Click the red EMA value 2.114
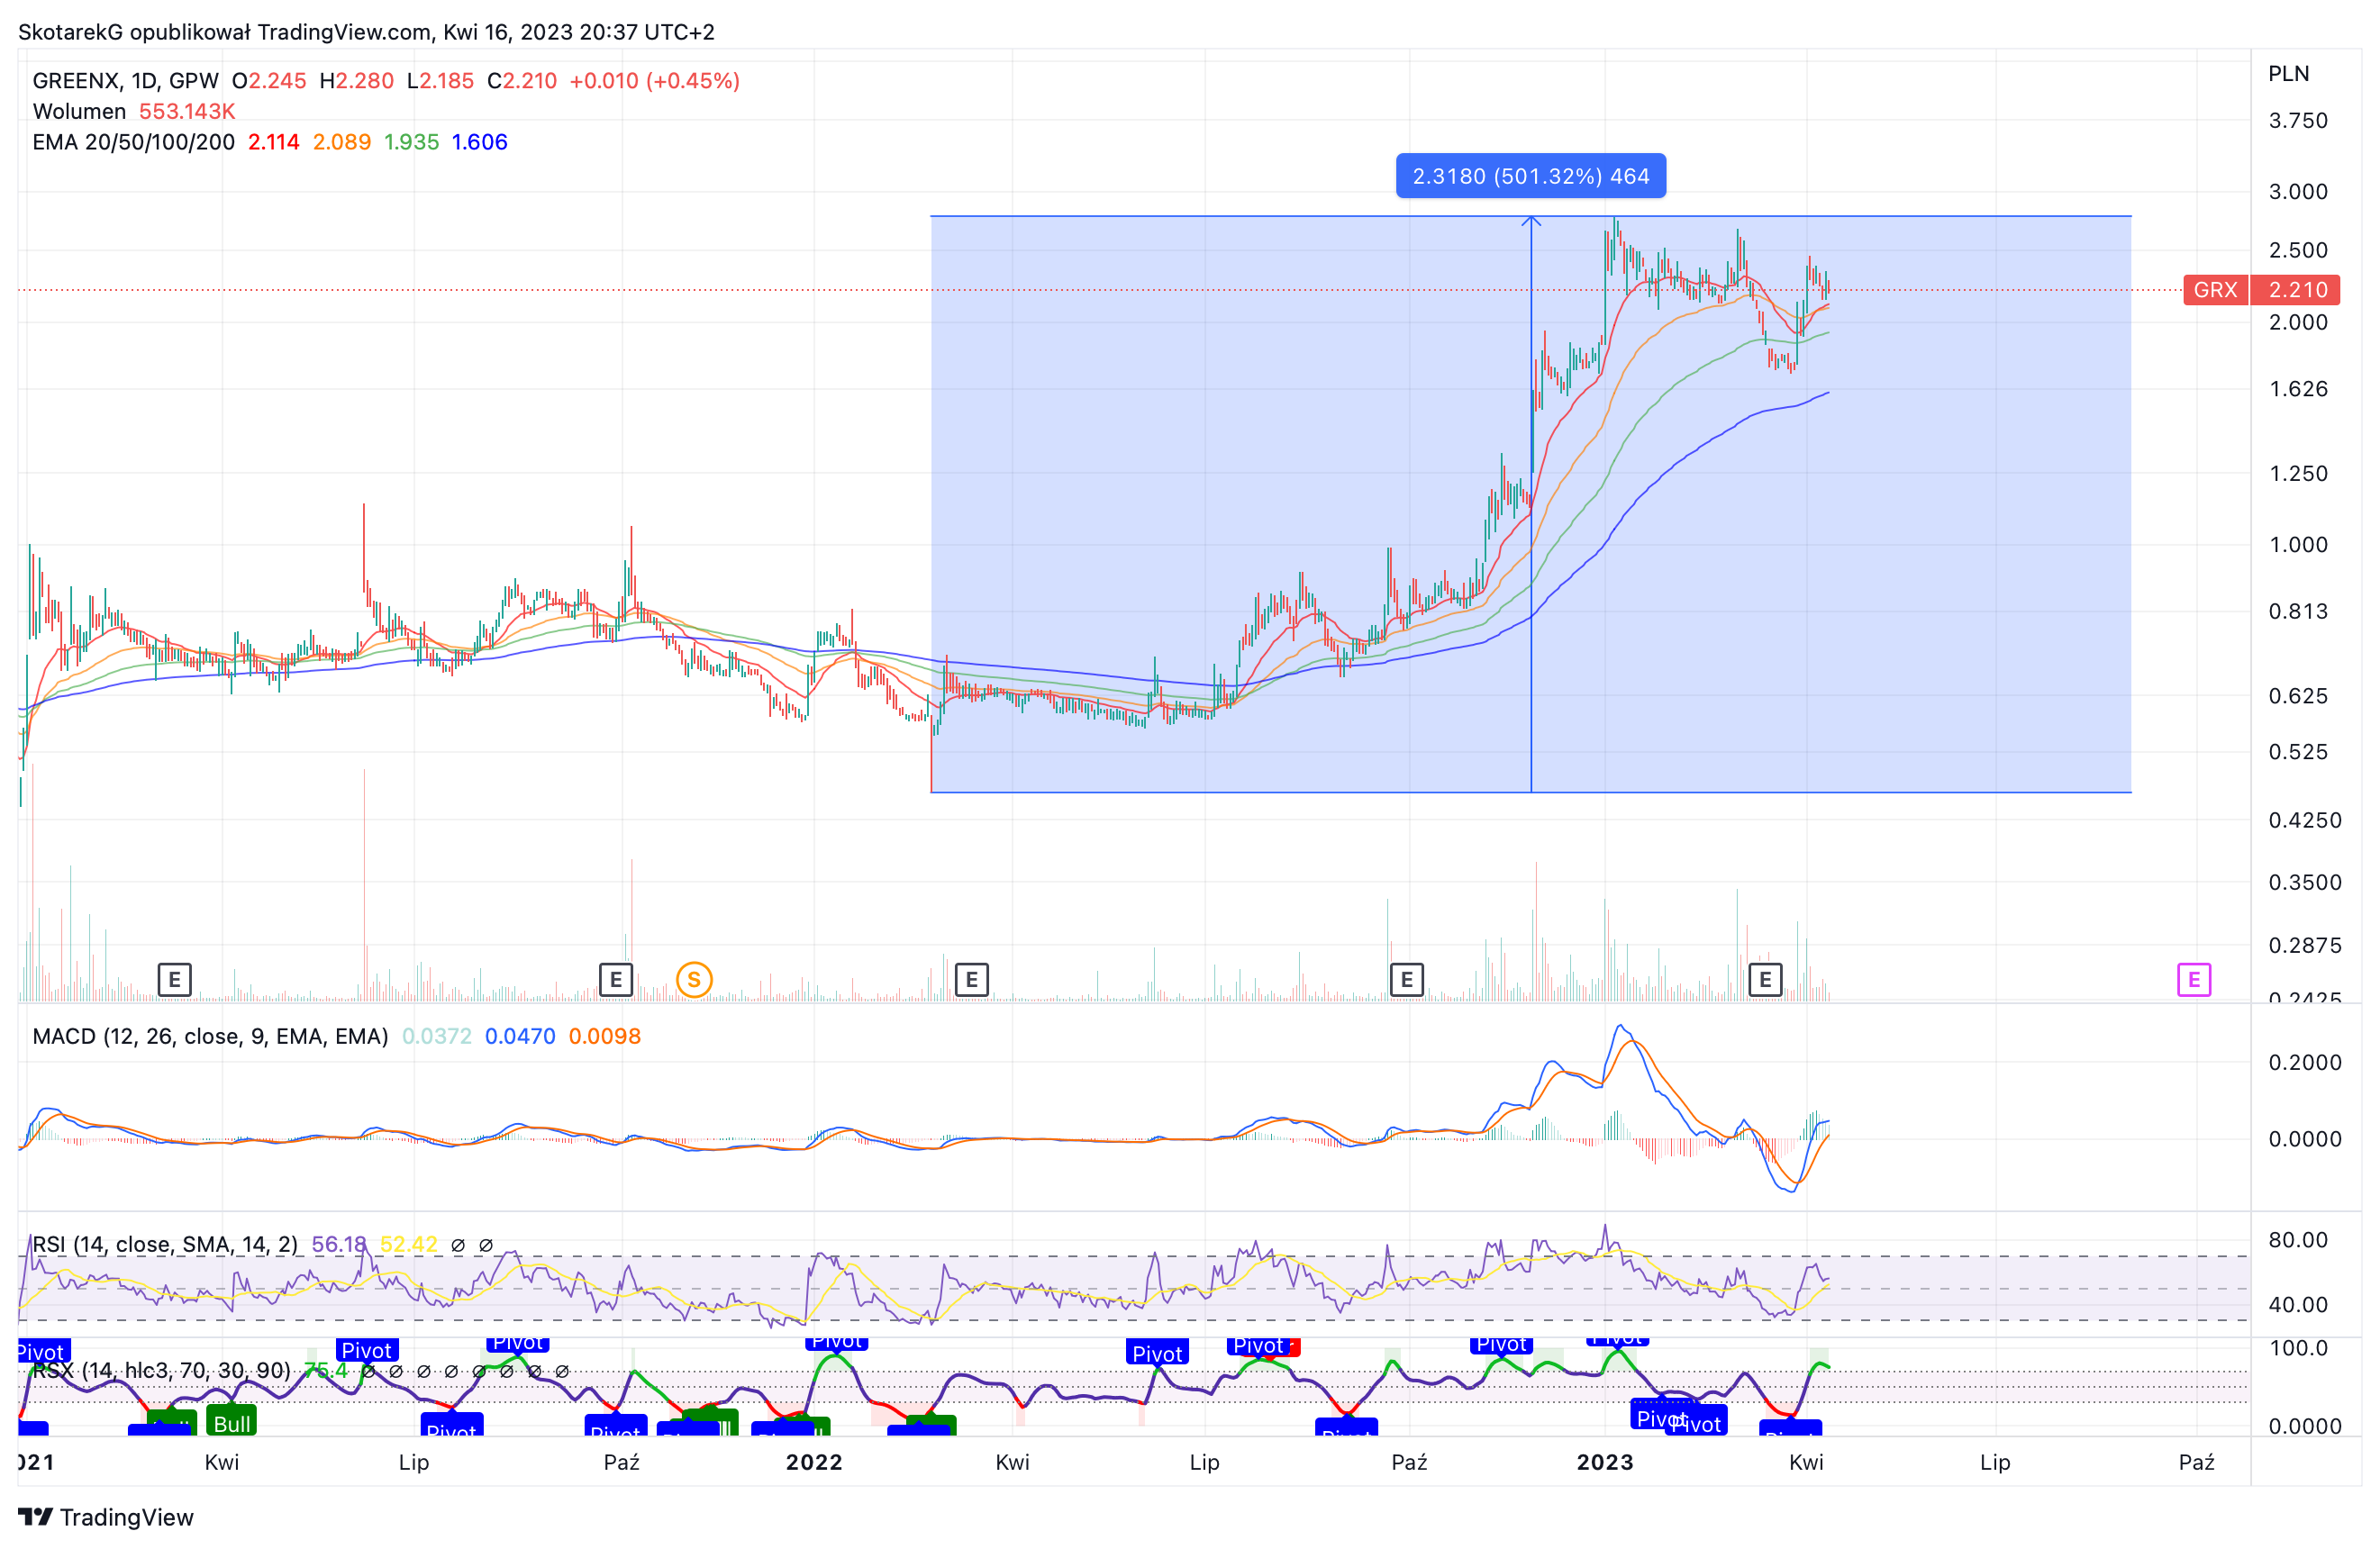The height and width of the screenshot is (1549, 2380). [x=274, y=142]
